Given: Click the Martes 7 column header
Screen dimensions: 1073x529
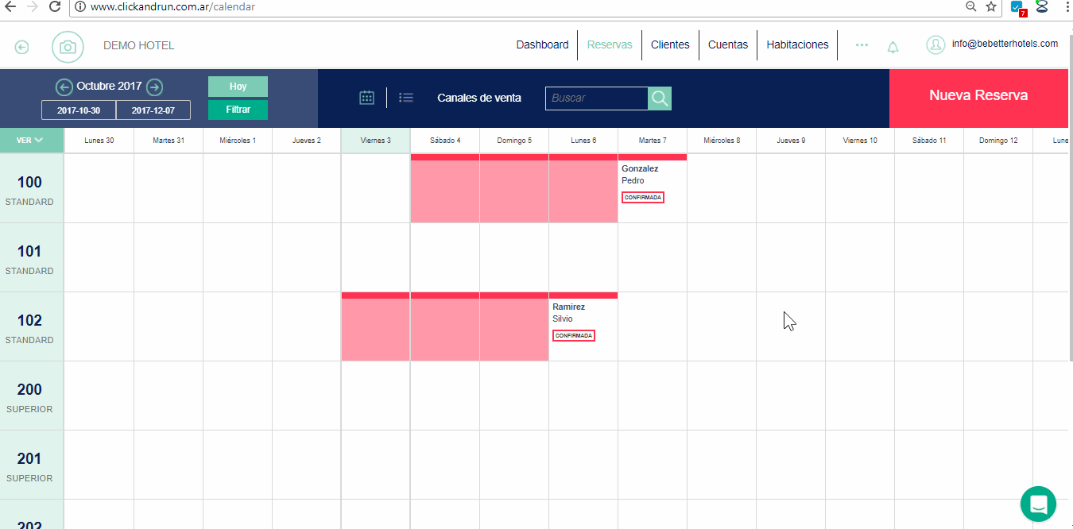Looking at the screenshot, I should point(653,141).
